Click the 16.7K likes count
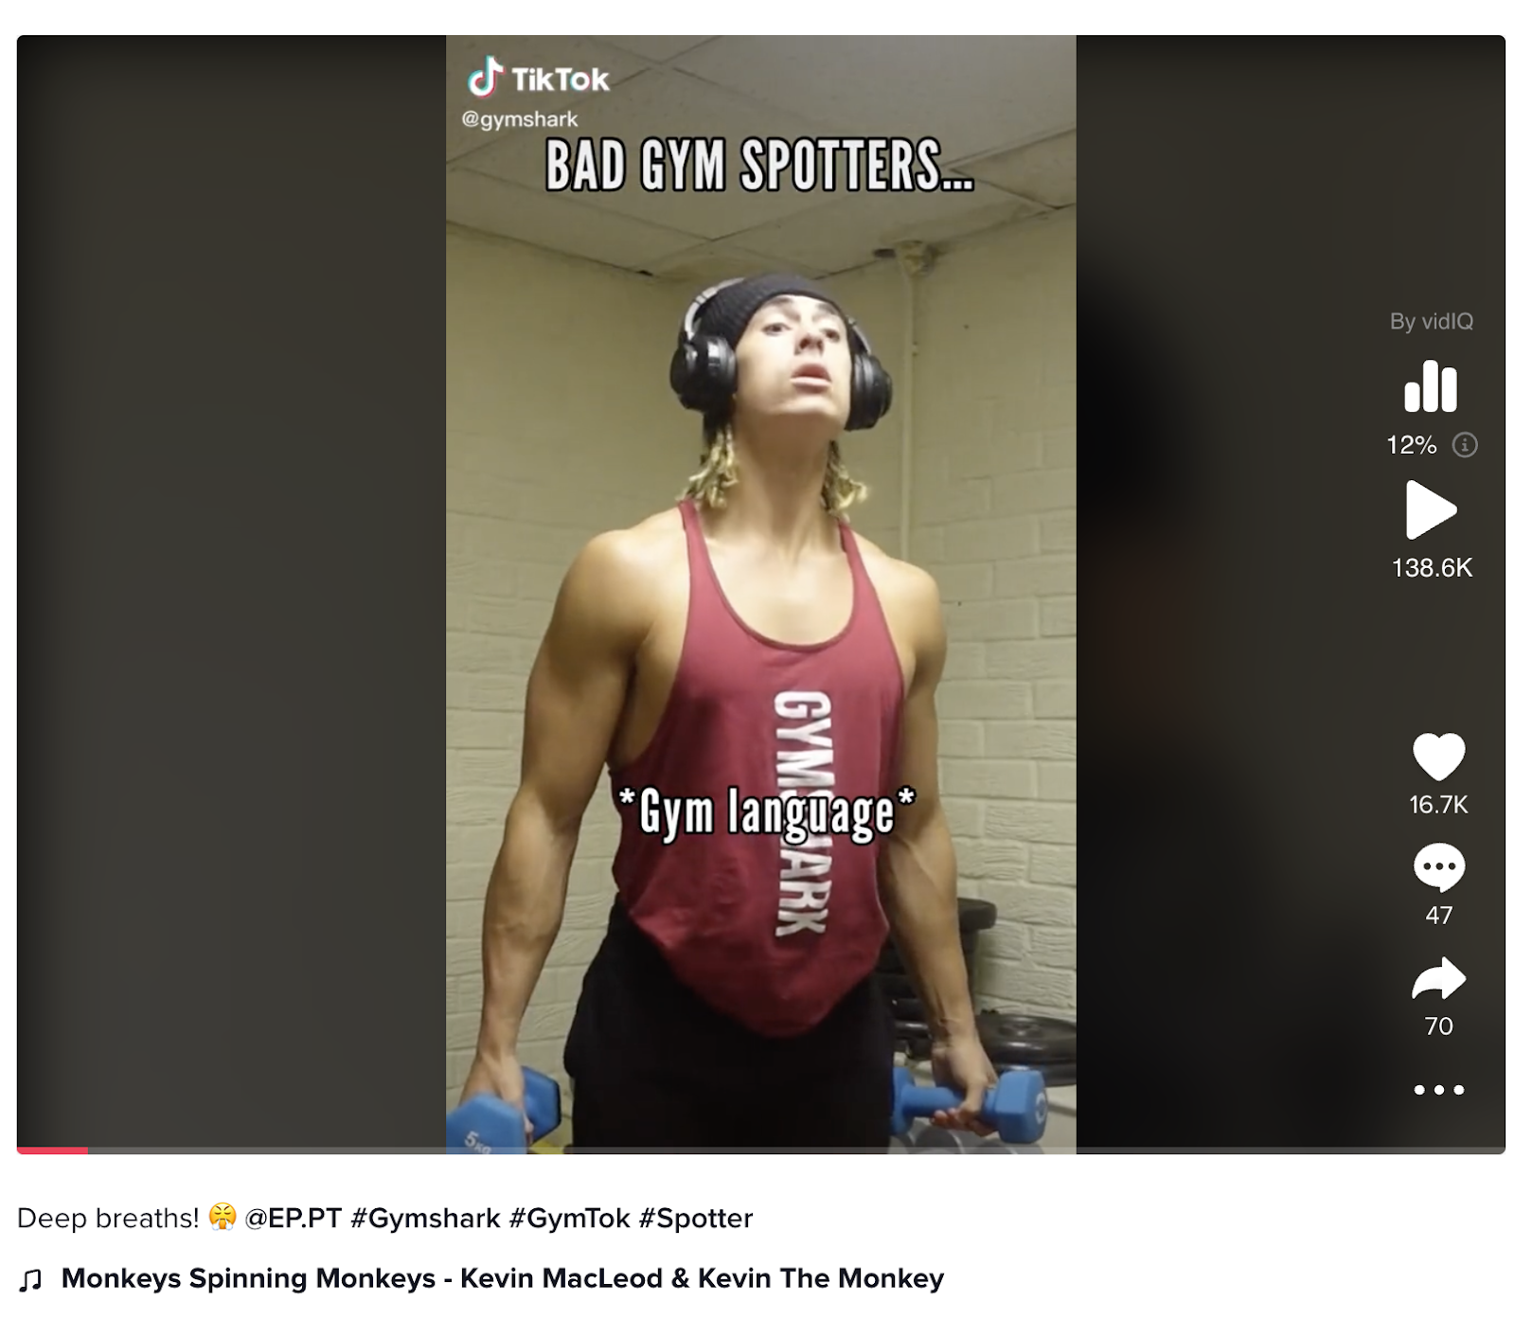Screen dimensions: 1515x1319 point(1438,805)
